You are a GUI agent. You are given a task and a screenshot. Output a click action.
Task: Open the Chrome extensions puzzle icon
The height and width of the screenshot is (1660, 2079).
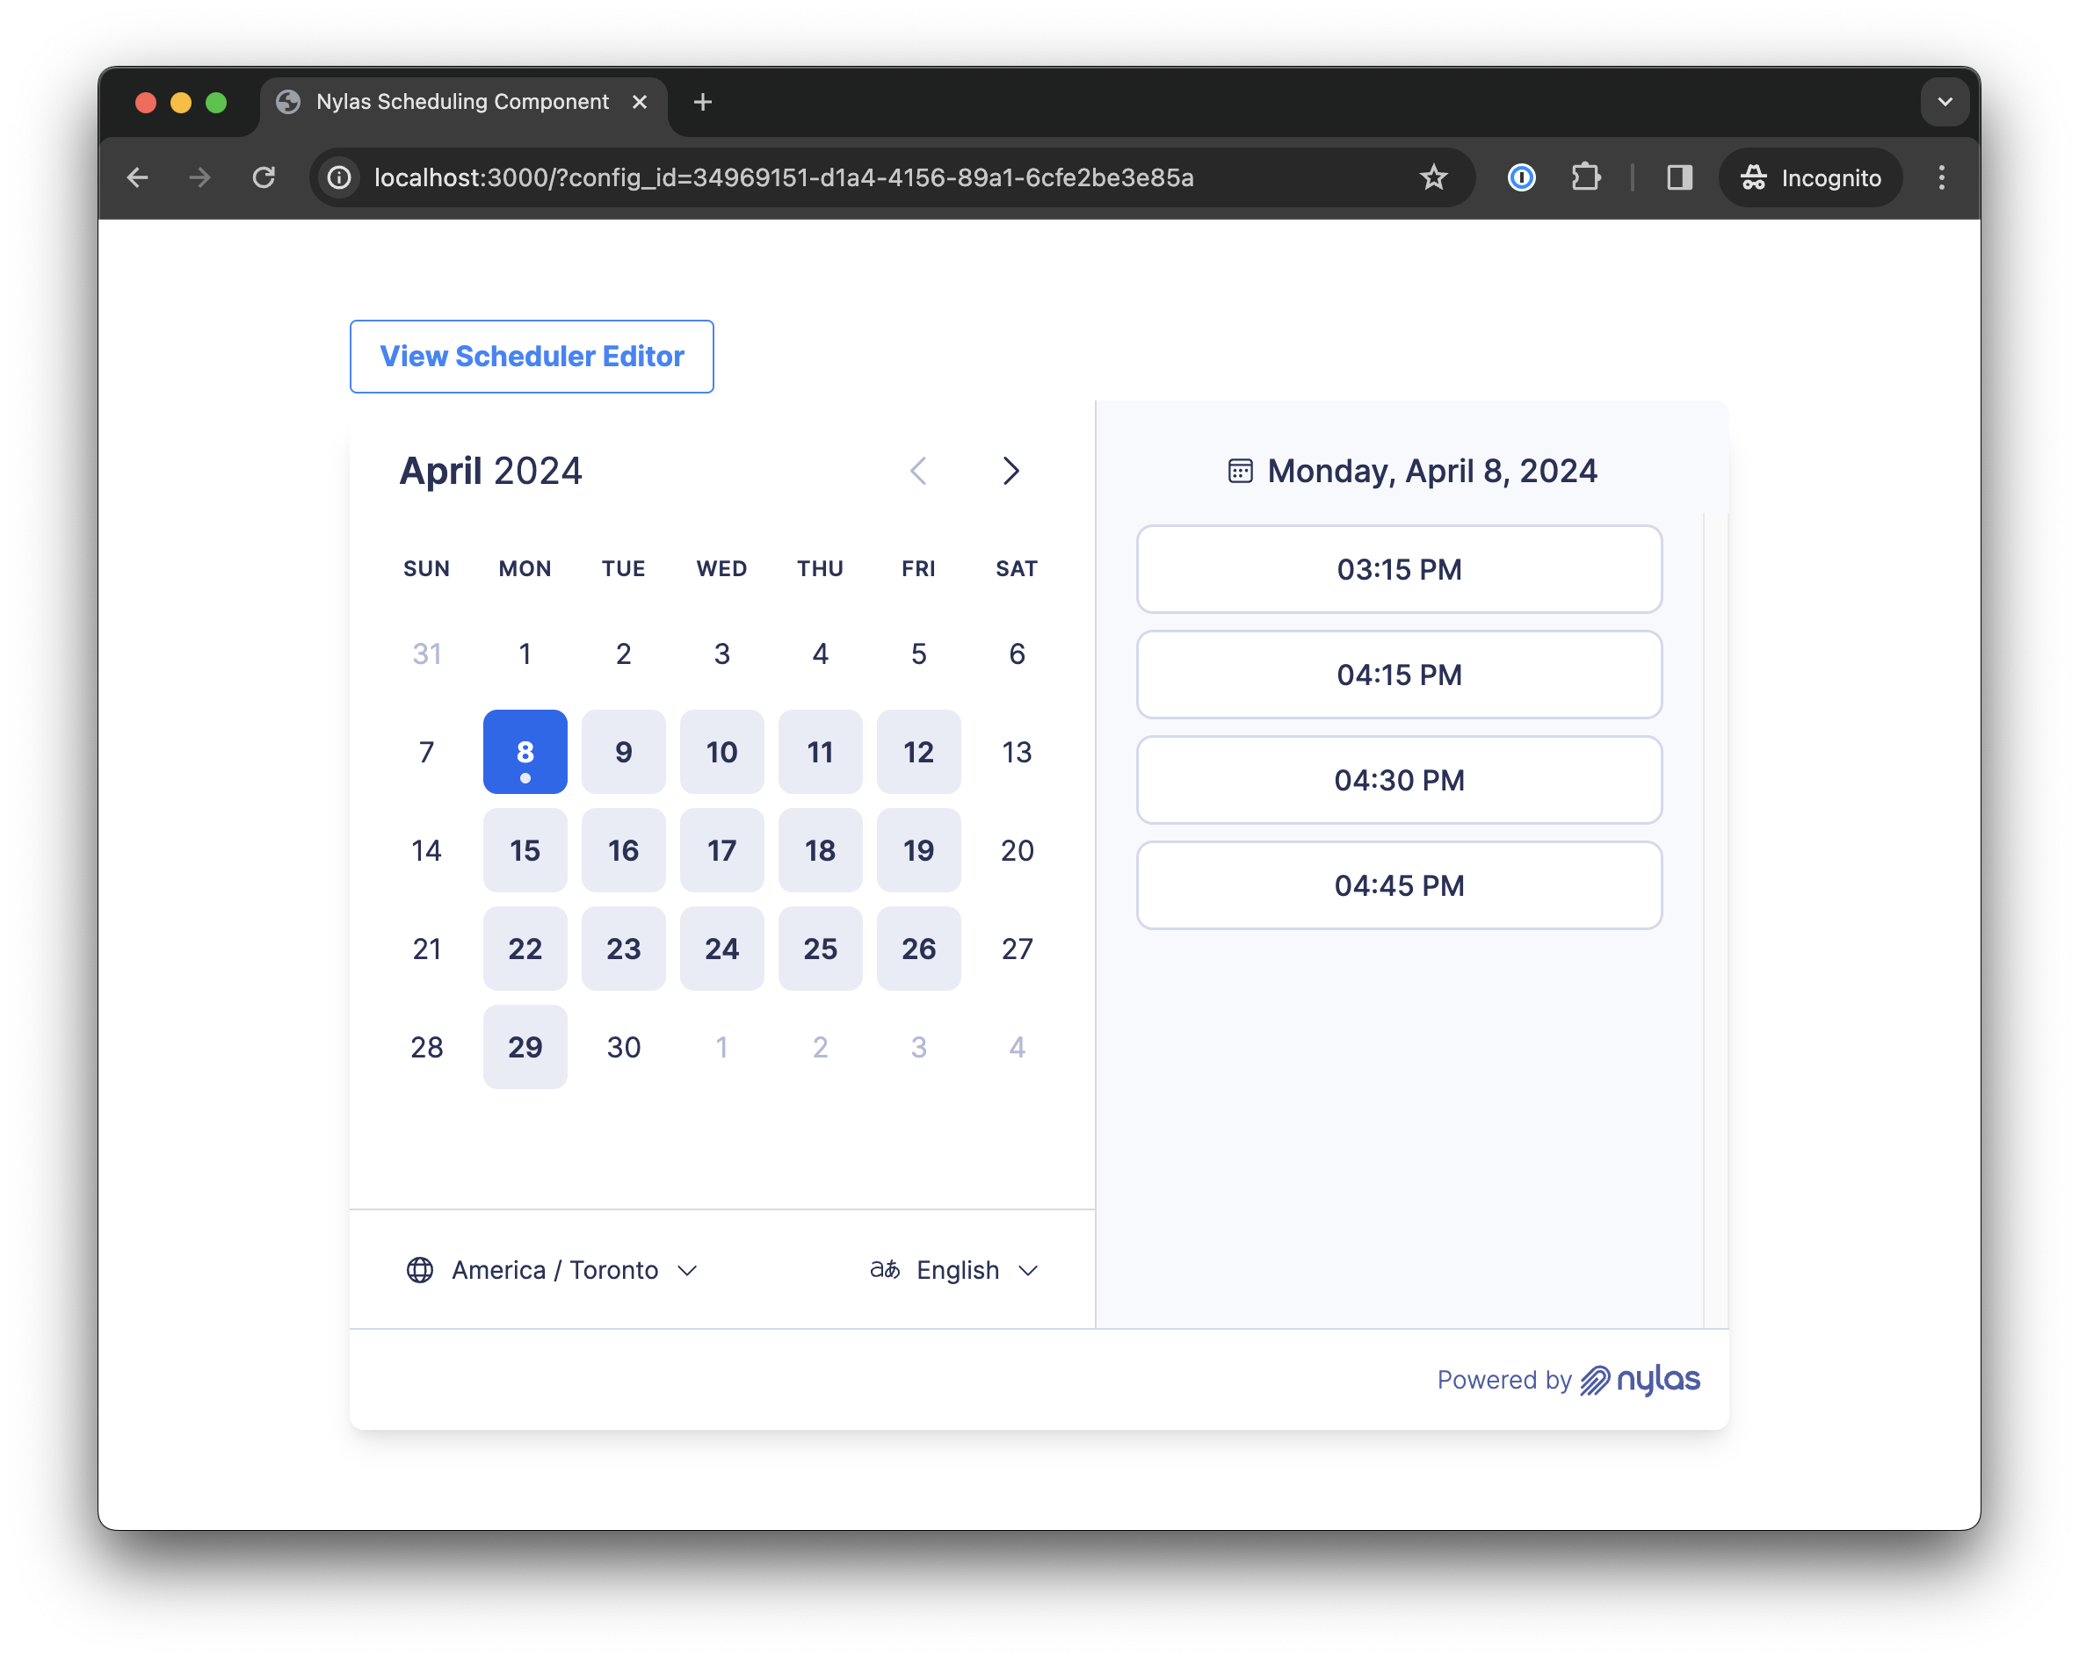1586,177
